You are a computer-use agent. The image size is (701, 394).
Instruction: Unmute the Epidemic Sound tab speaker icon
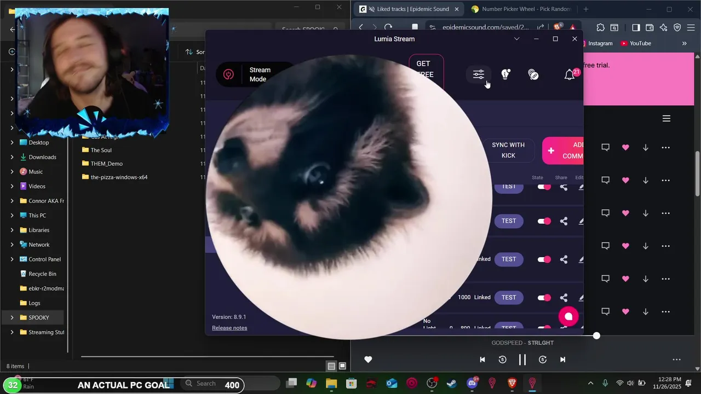tap(371, 9)
